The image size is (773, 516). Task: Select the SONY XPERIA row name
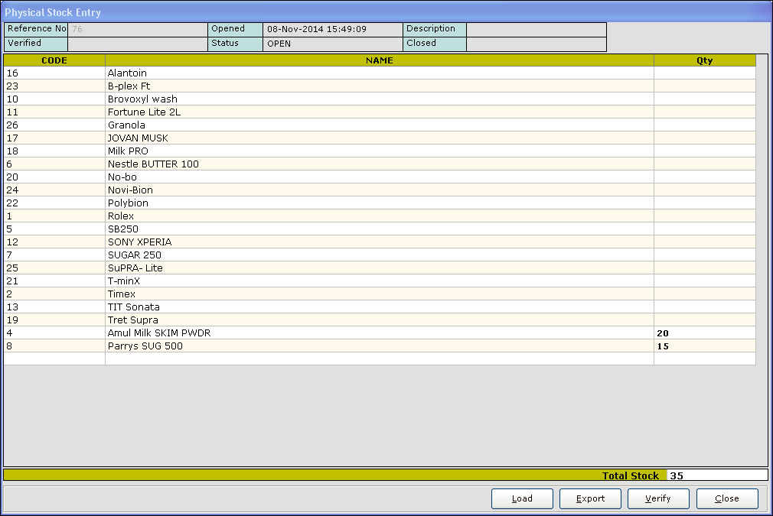tap(139, 242)
